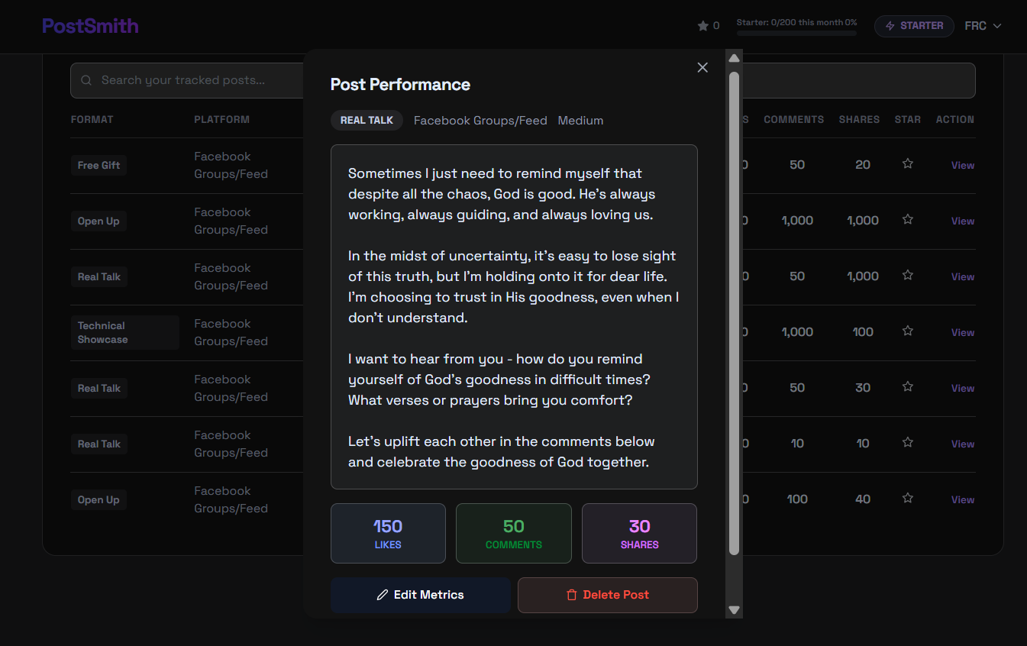This screenshot has height=646, width=1027.
Task: Click the Free Gift format tag
Action: (99, 166)
